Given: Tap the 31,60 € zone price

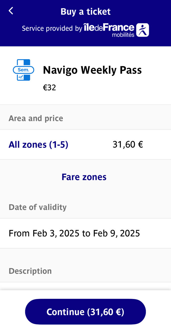Looking at the screenshot, I should tap(128, 144).
